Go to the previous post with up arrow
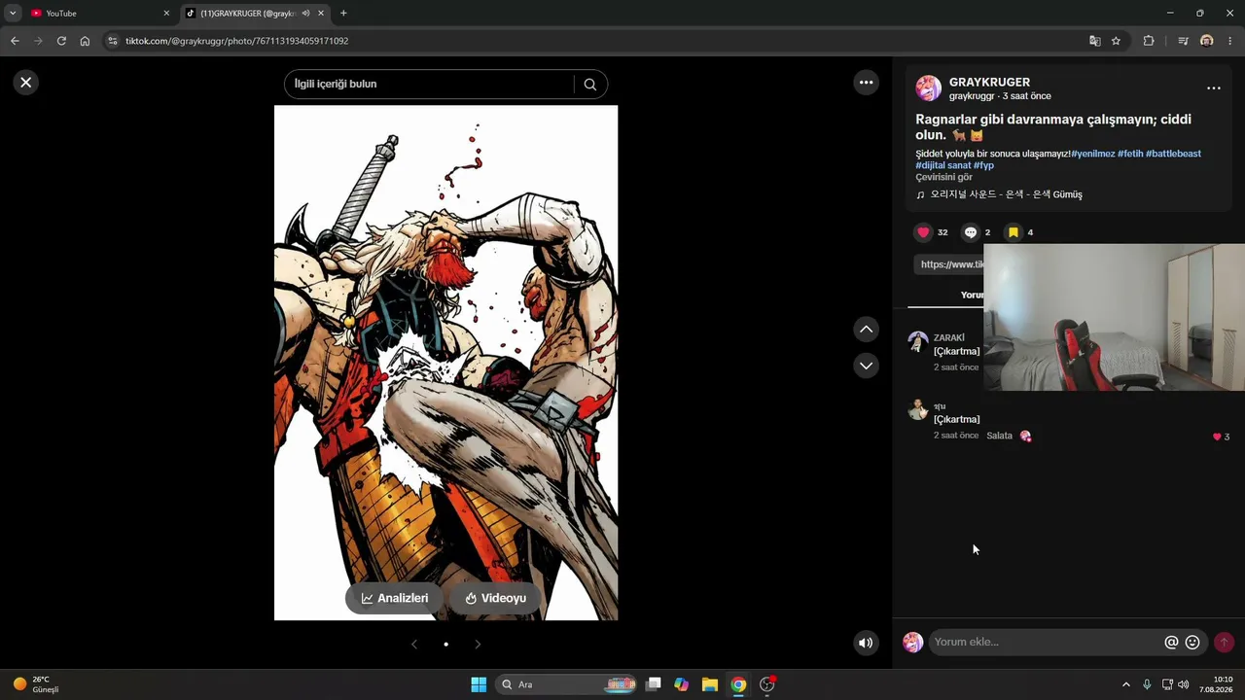The width and height of the screenshot is (1245, 700). click(866, 330)
